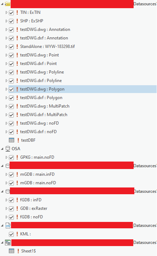Click the KML file source icon
157x256 pixels.
(x=8, y=225)
